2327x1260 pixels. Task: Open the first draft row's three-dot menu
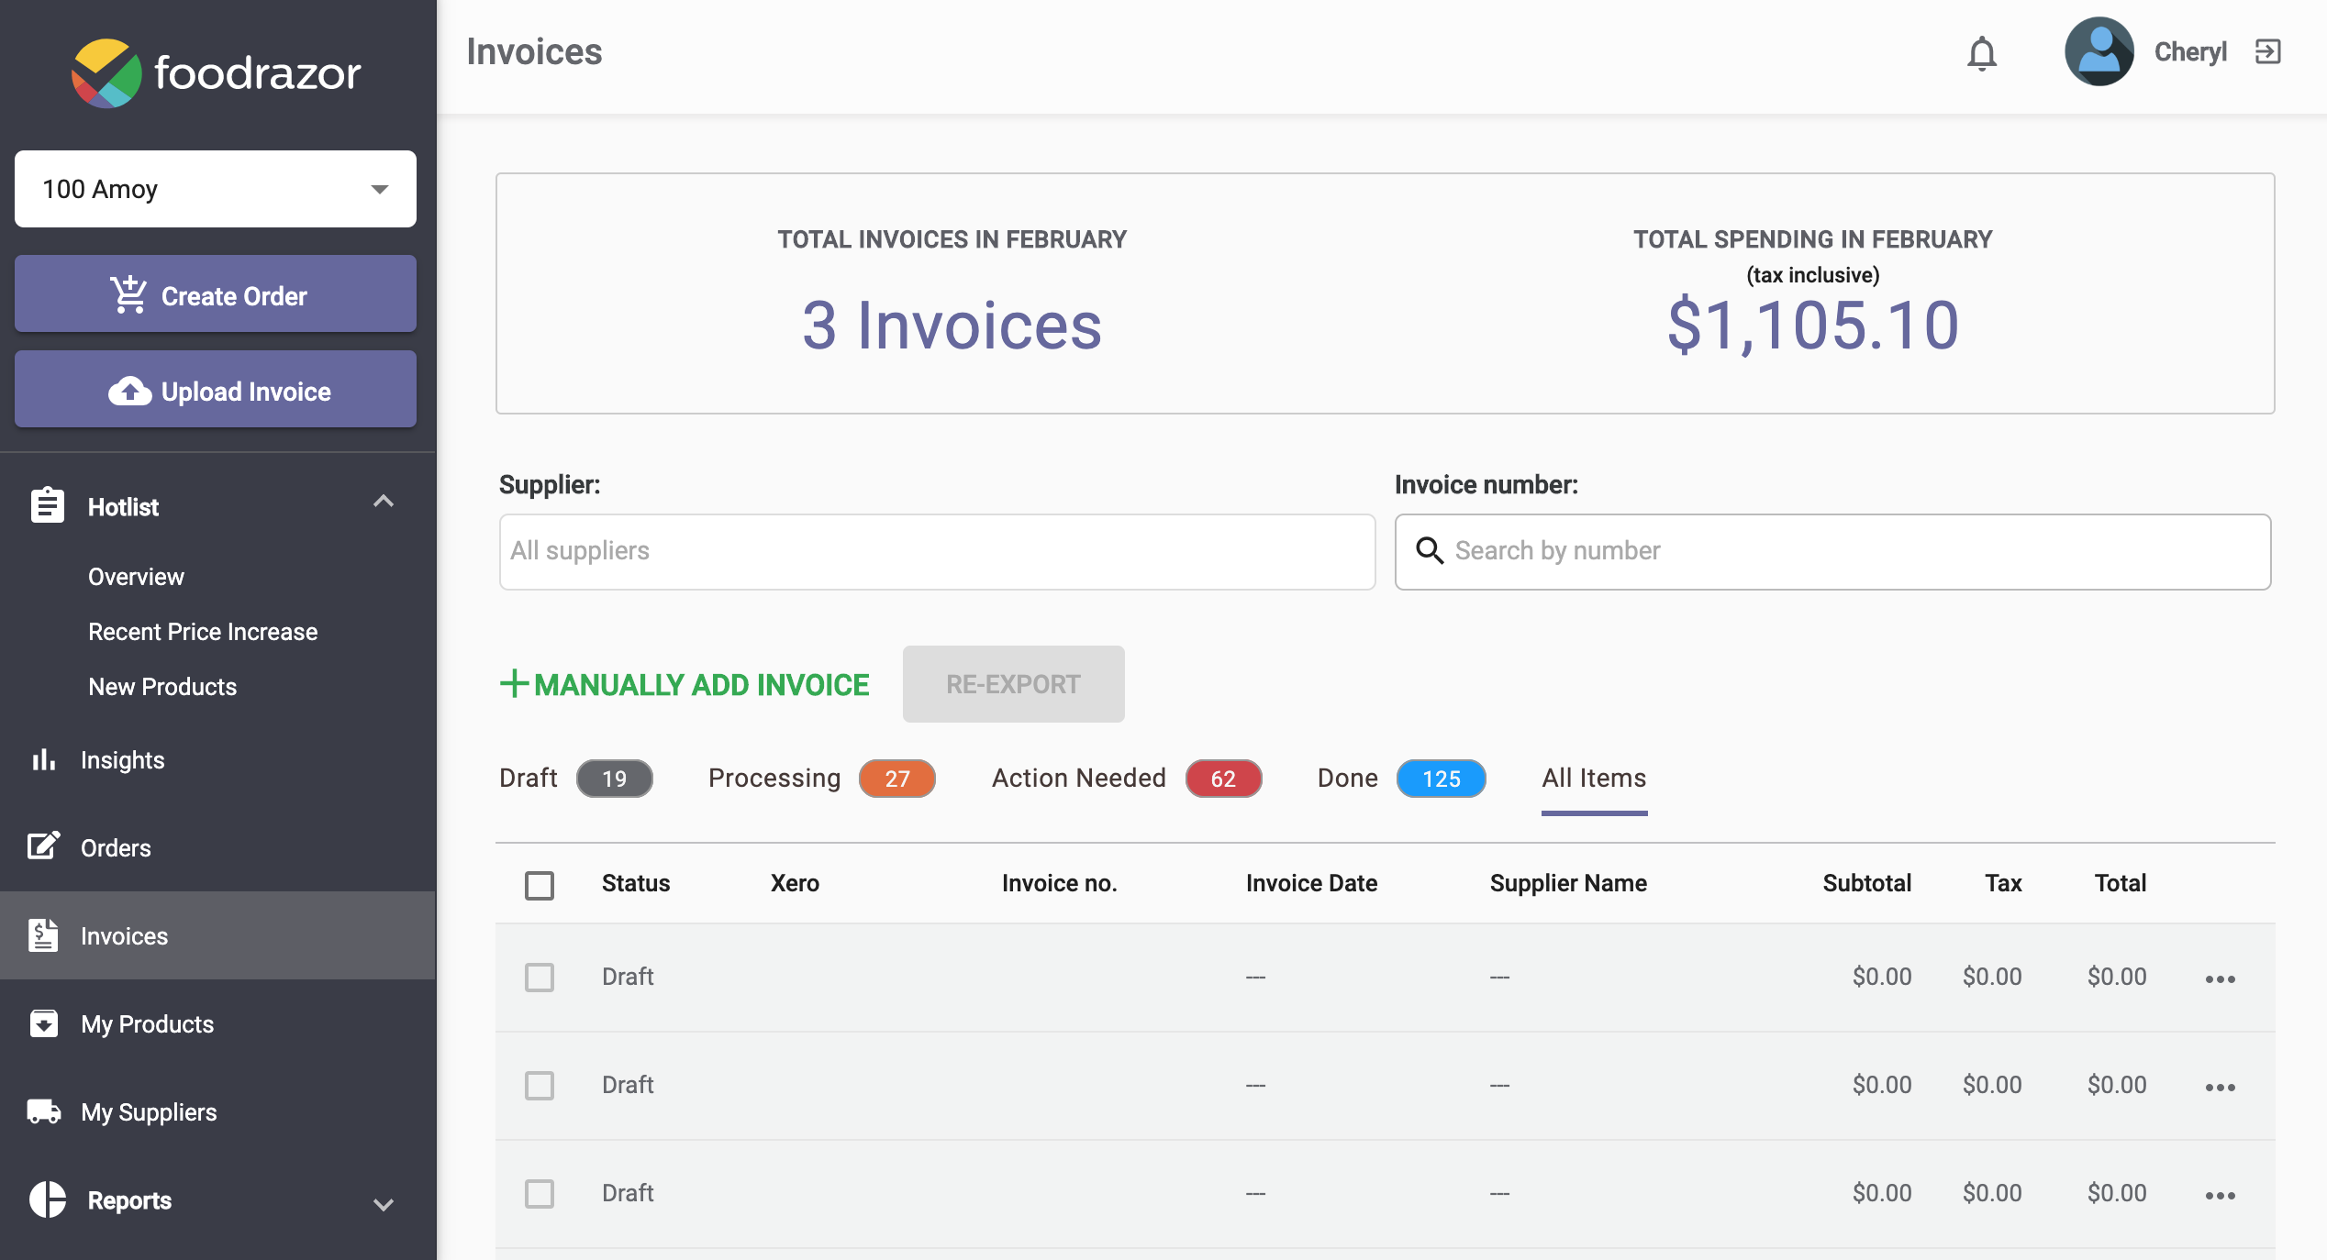(x=2220, y=978)
